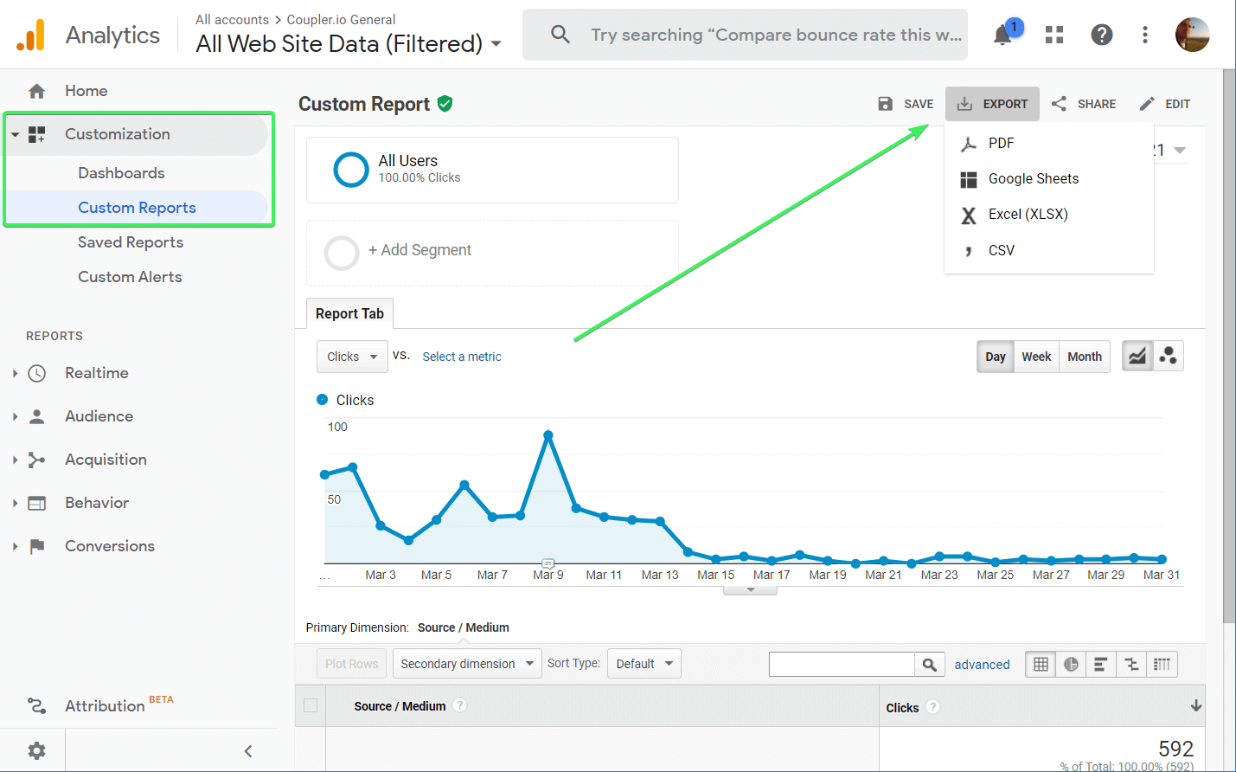Click the search magnifier icon
This screenshot has height=772, width=1236.
pyautogui.click(x=560, y=35)
